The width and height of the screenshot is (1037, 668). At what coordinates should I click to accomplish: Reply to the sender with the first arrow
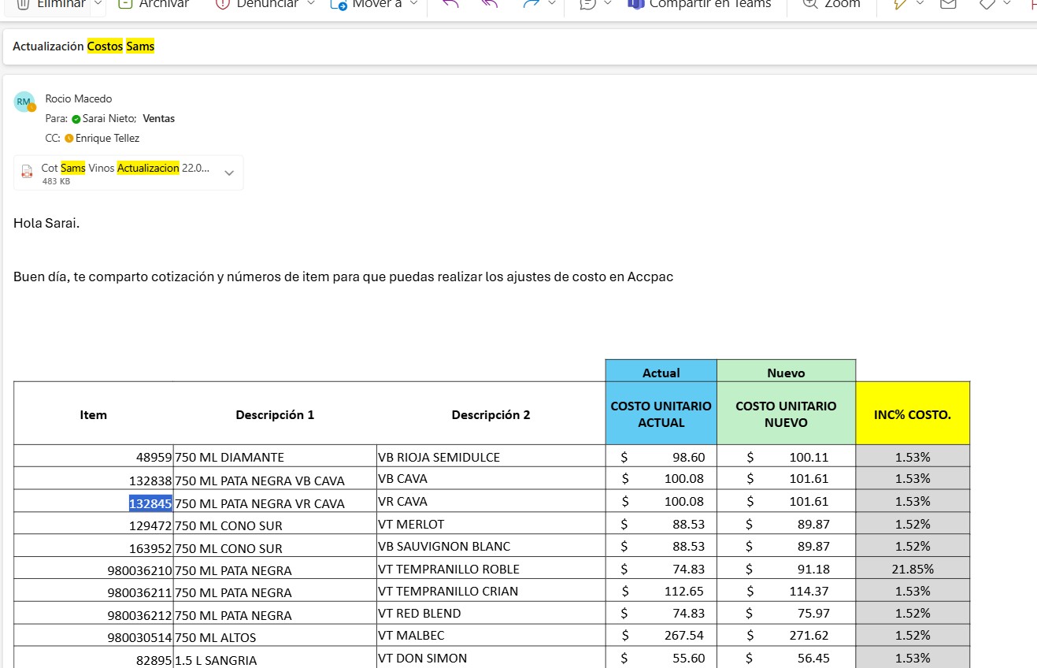[450, 4]
